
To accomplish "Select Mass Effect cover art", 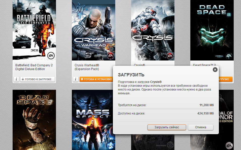I will [x=92, y=120].
